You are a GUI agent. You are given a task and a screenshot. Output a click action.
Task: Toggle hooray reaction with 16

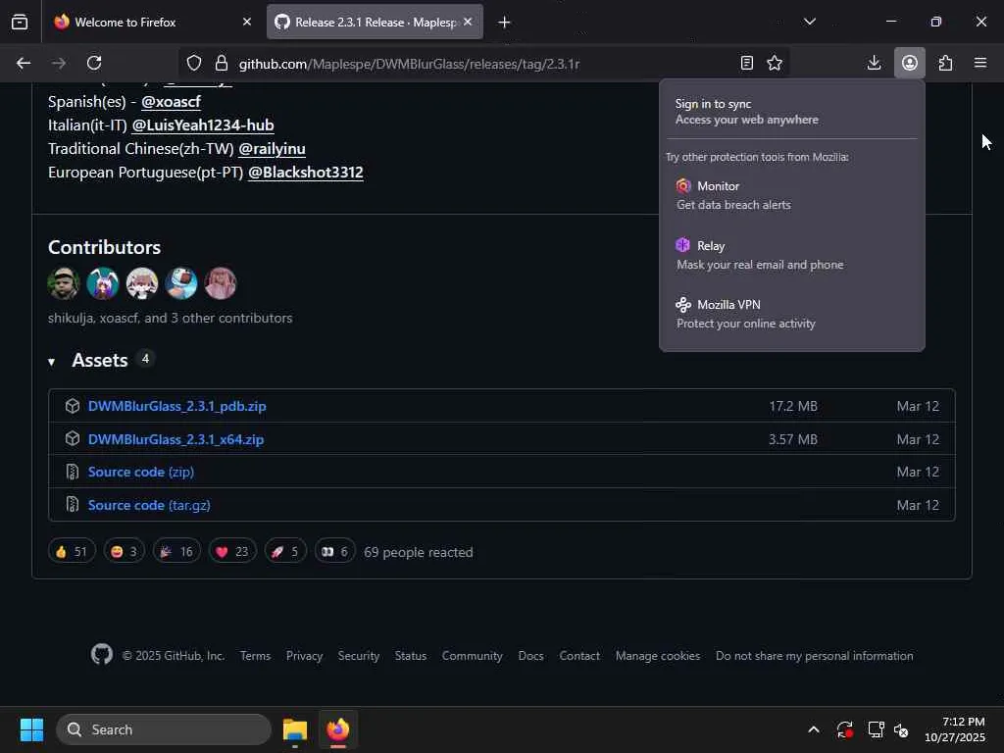[176, 551]
